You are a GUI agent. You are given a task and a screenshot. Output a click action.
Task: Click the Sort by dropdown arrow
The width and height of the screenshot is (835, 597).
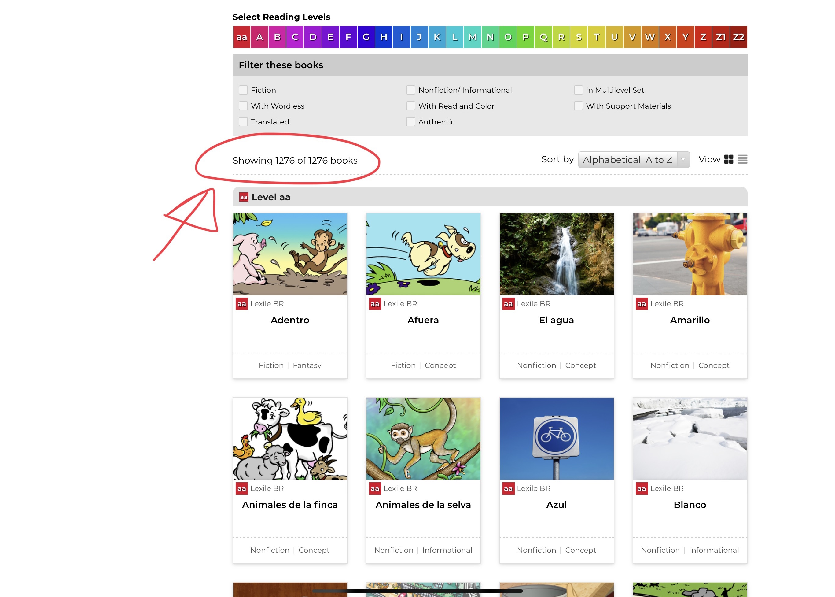click(683, 160)
